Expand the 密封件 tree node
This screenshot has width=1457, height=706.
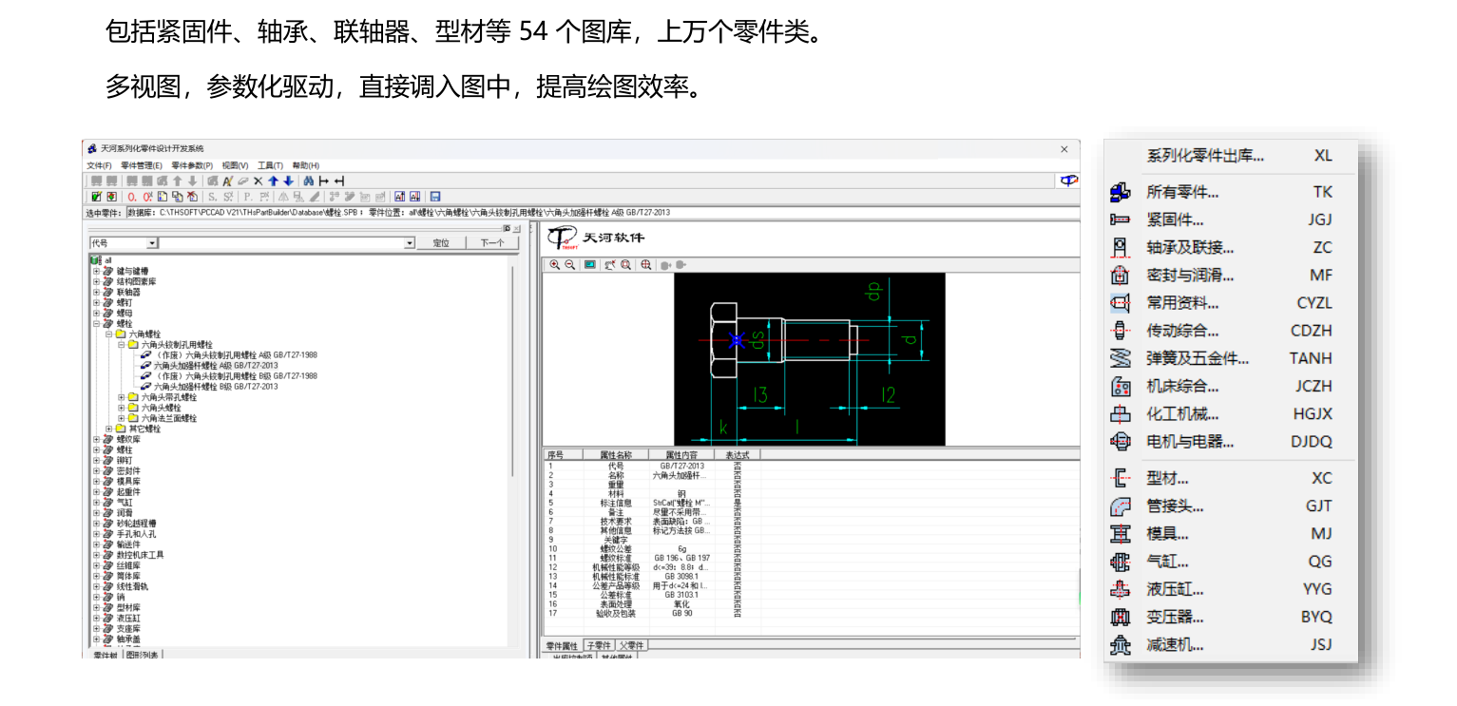(96, 470)
